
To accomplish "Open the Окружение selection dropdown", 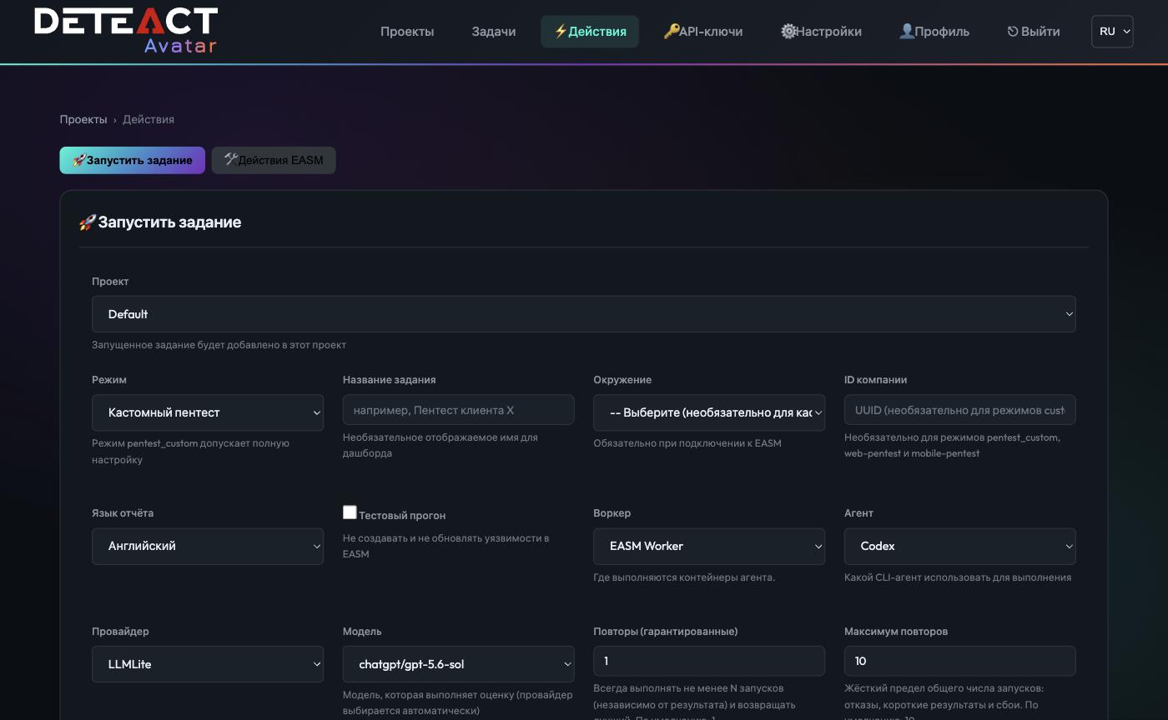I will coord(709,412).
